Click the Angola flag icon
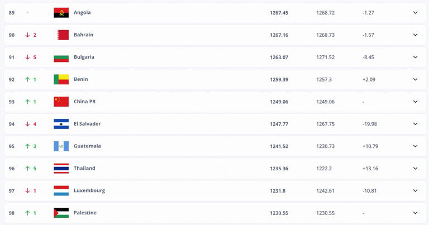429x225 pixels. 61,13
